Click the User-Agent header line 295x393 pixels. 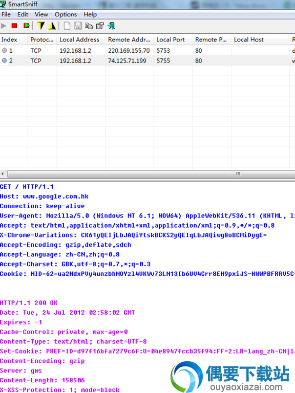147,216
